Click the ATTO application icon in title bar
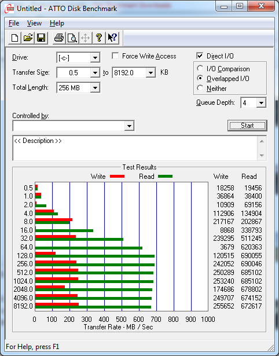The image size is (279, 356). click(9, 9)
